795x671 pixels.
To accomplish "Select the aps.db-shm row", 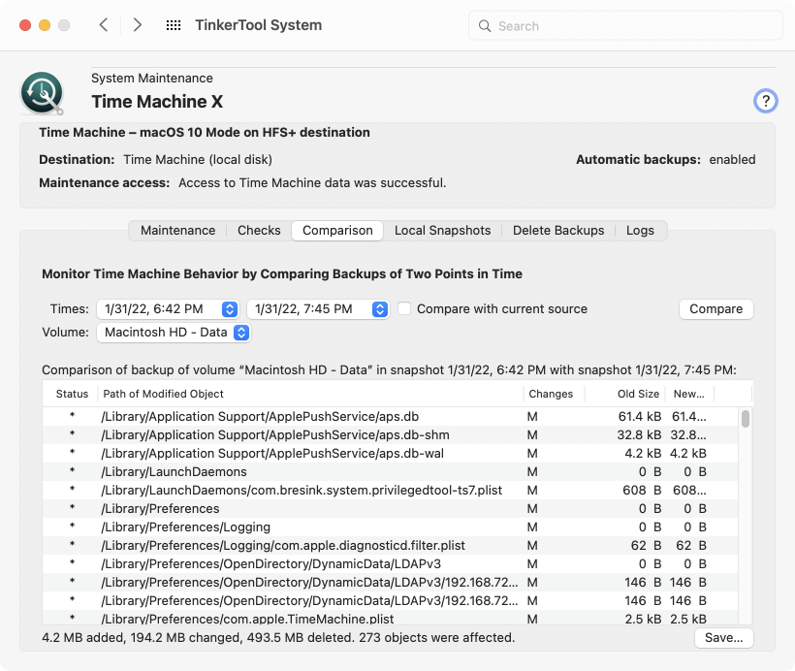I will point(390,434).
